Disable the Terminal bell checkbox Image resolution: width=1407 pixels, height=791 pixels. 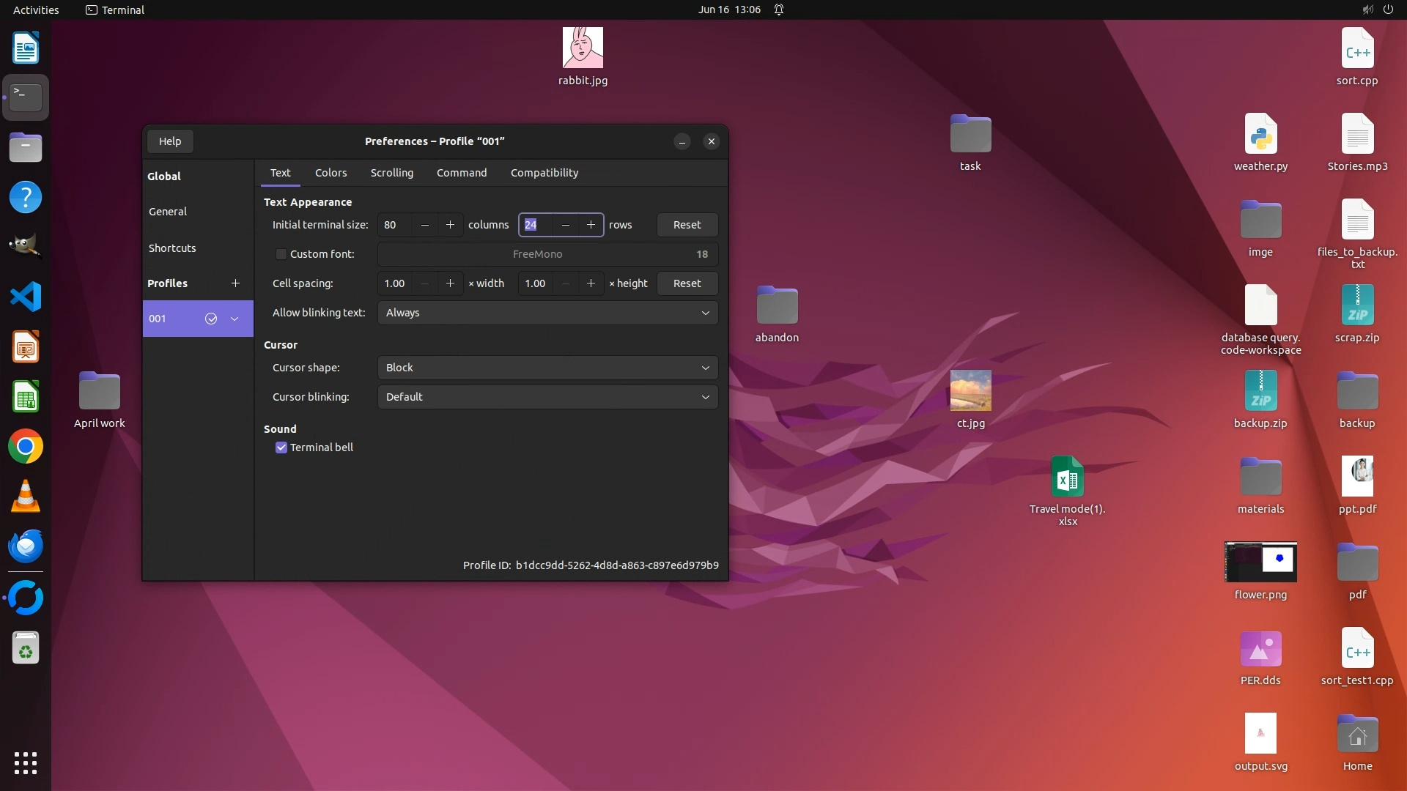[281, 448]
